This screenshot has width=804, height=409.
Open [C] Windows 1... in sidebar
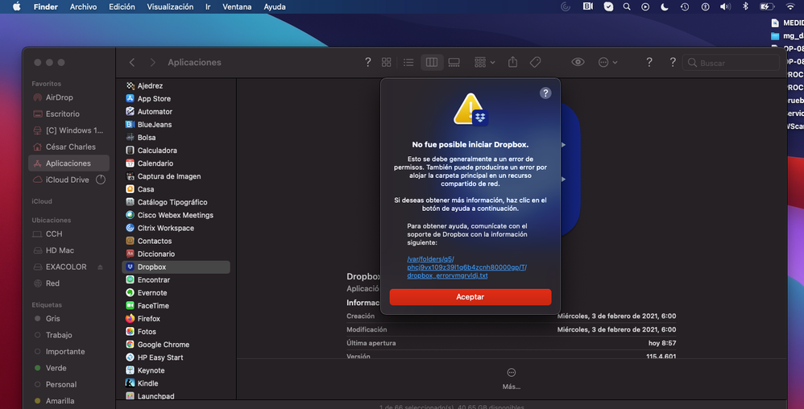68,130
